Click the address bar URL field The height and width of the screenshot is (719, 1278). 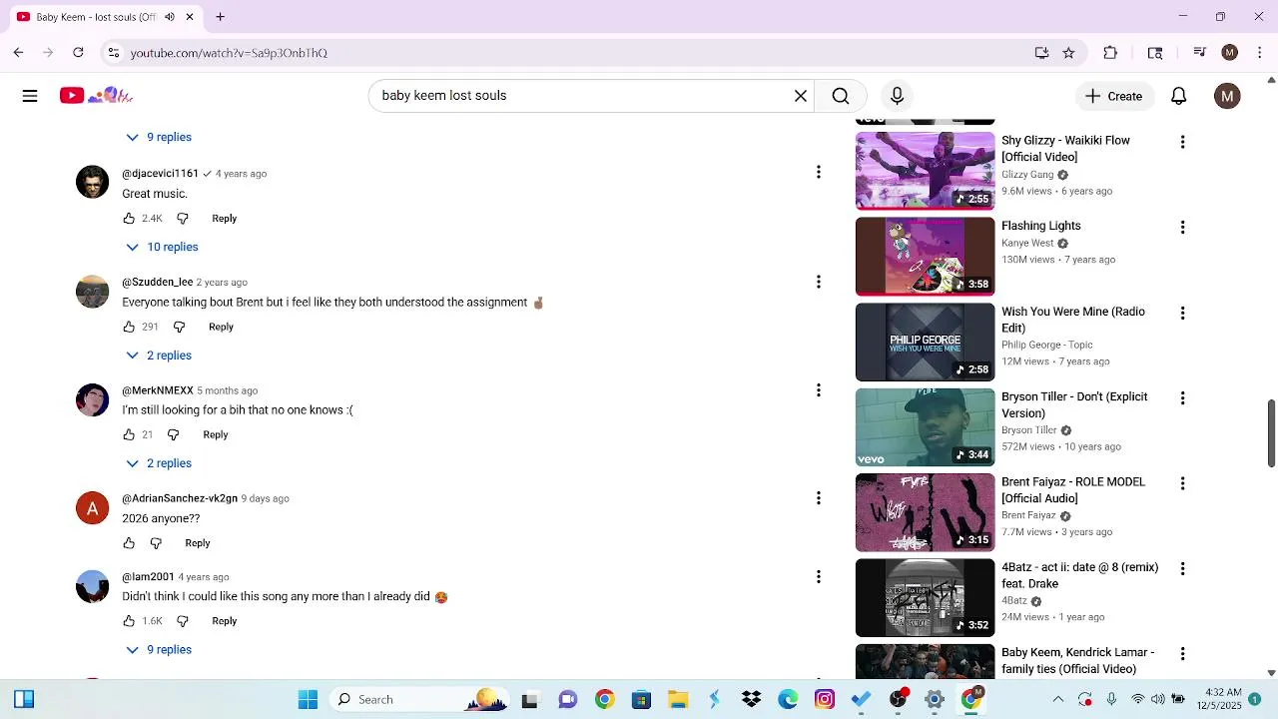pos(579,53)
